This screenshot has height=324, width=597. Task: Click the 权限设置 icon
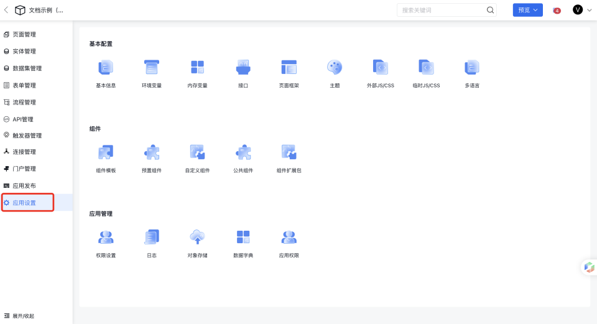[x=106, y=237]
